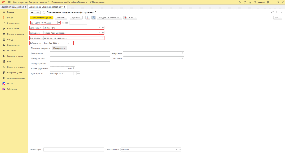Click the Склад sidebar icon
Image resolution: width=285 pixels, height=153 pixels.
(x=4, y=40)
